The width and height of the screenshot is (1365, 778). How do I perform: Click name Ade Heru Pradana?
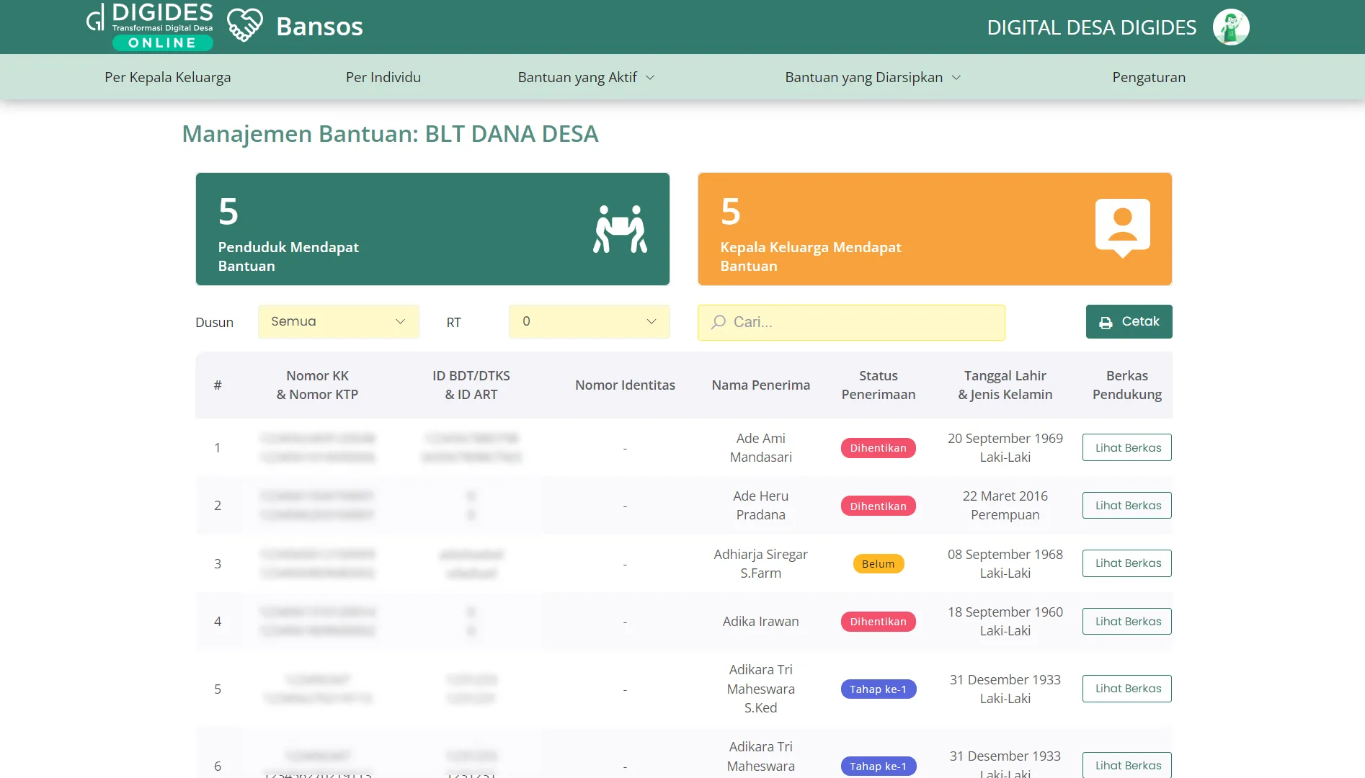coord(760,505)
